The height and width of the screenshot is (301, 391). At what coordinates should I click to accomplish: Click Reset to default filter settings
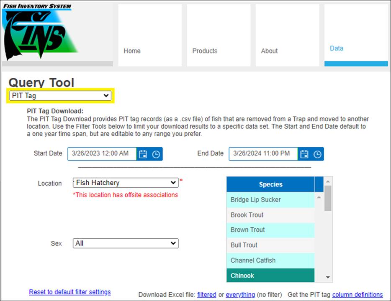tap(70, 292)
